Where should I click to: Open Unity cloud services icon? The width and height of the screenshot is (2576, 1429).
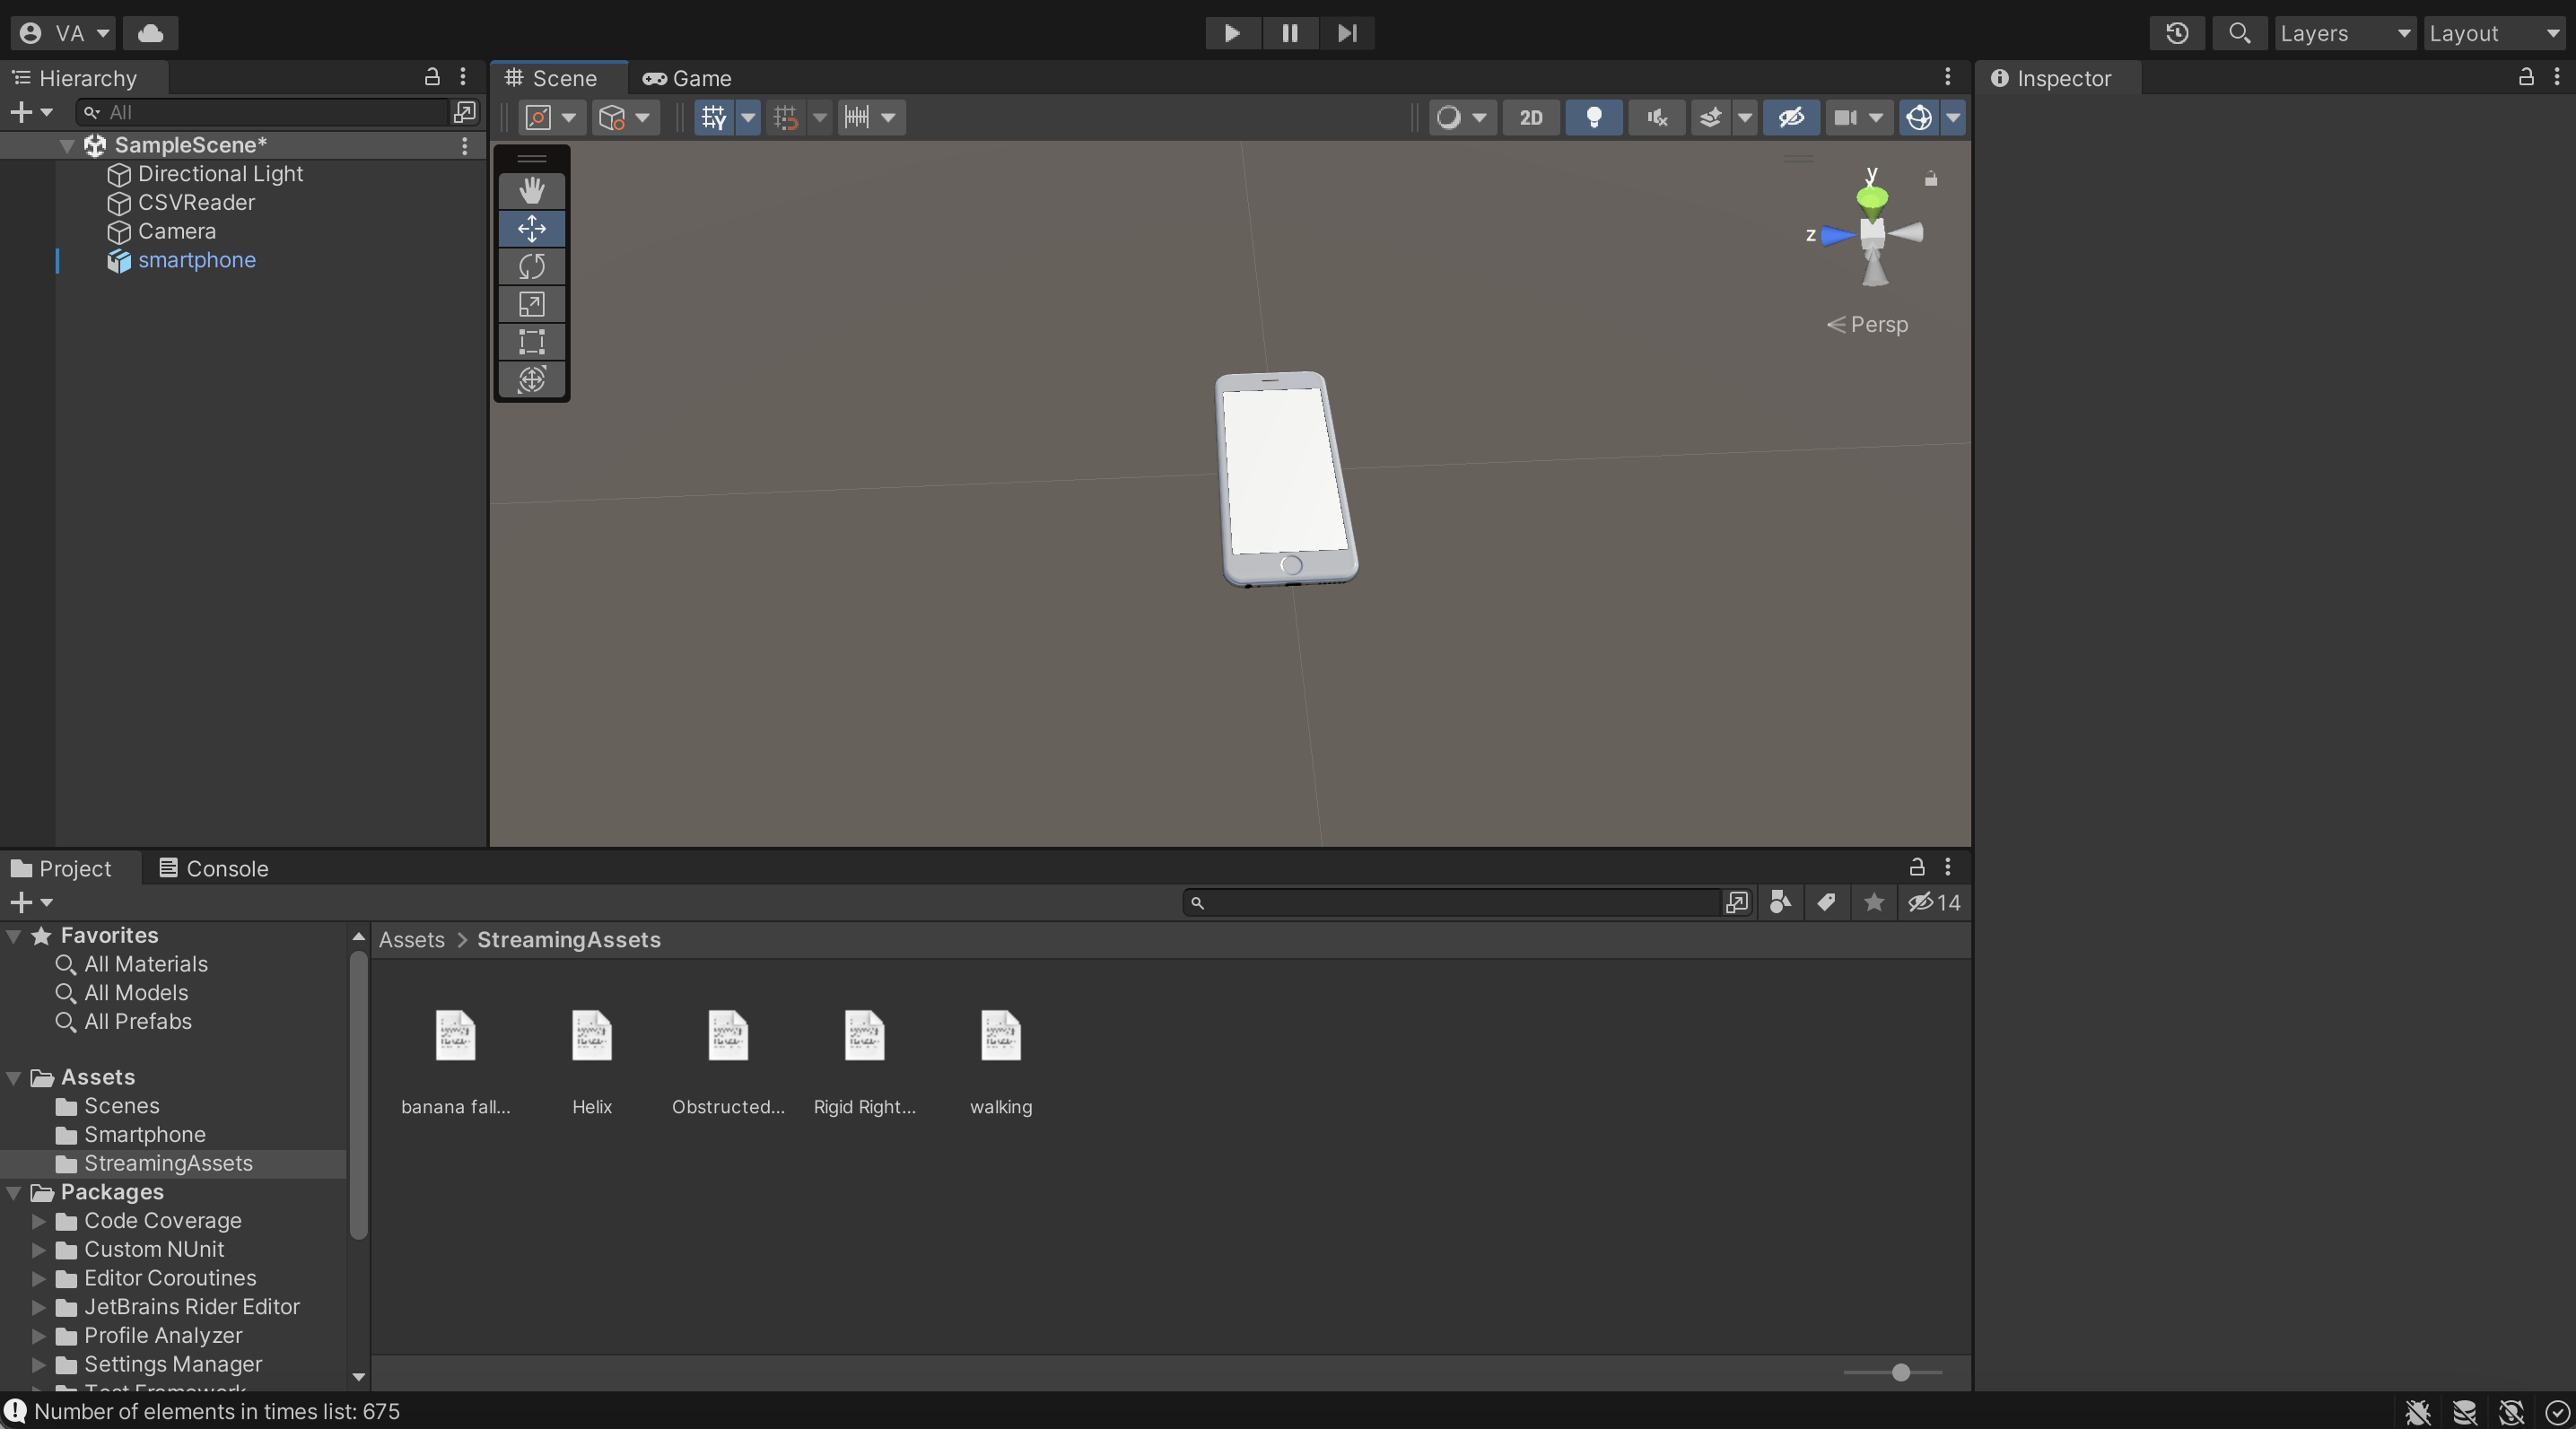151,33
